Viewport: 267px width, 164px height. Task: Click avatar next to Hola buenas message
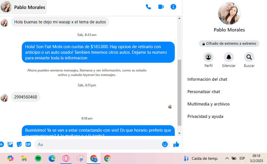pos(5,23)
